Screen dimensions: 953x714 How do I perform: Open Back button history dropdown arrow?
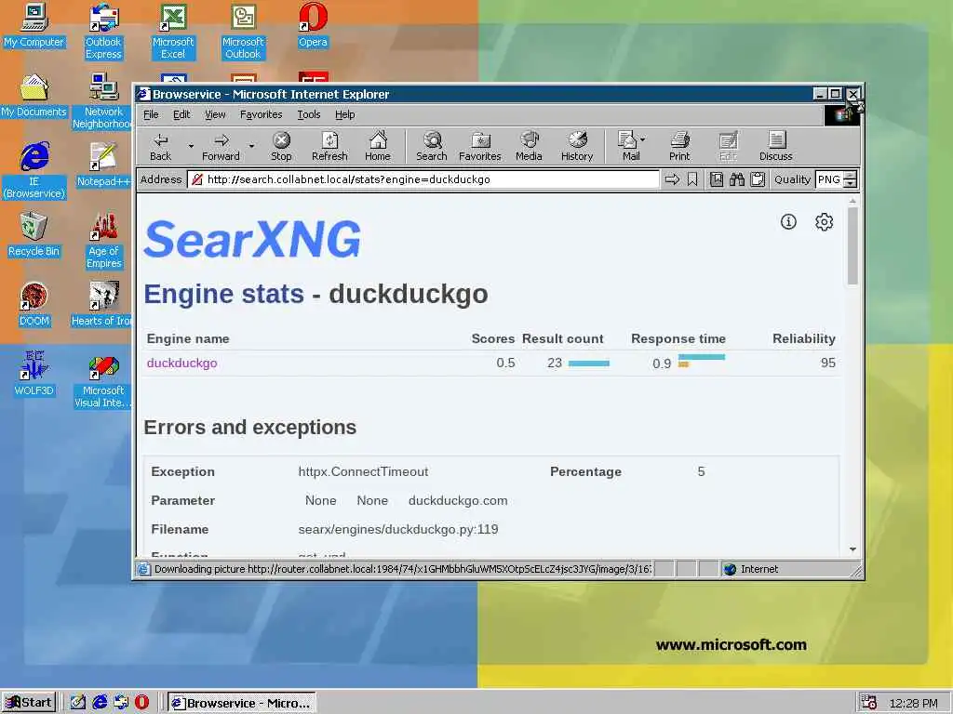[191, 146]
